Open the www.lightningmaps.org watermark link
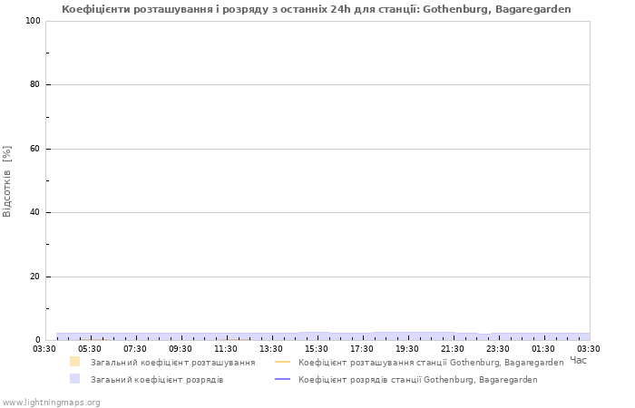Image resolution: width=635 pixels, height=408 pixels. coord(51,402)
